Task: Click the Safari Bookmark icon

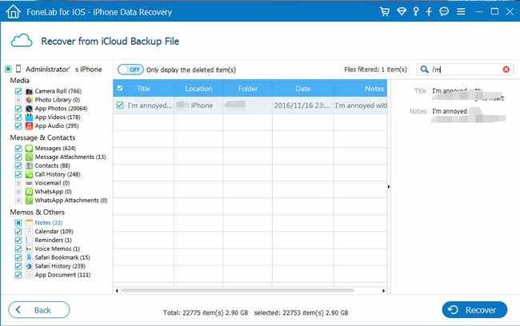Action: (29, 257)
